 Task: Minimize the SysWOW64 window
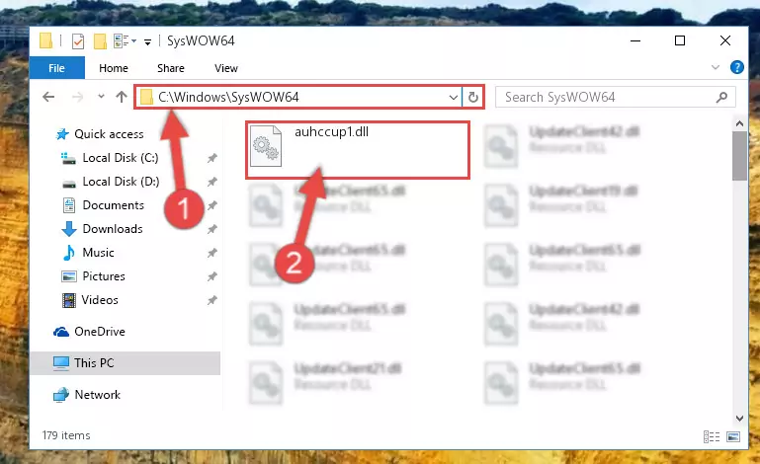click(x=635, y=40)
